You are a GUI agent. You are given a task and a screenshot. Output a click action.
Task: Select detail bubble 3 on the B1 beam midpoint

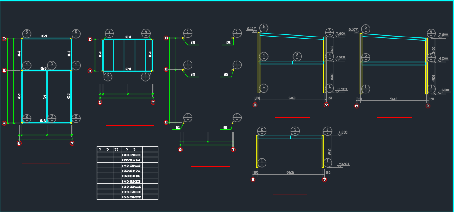(52, 65)
